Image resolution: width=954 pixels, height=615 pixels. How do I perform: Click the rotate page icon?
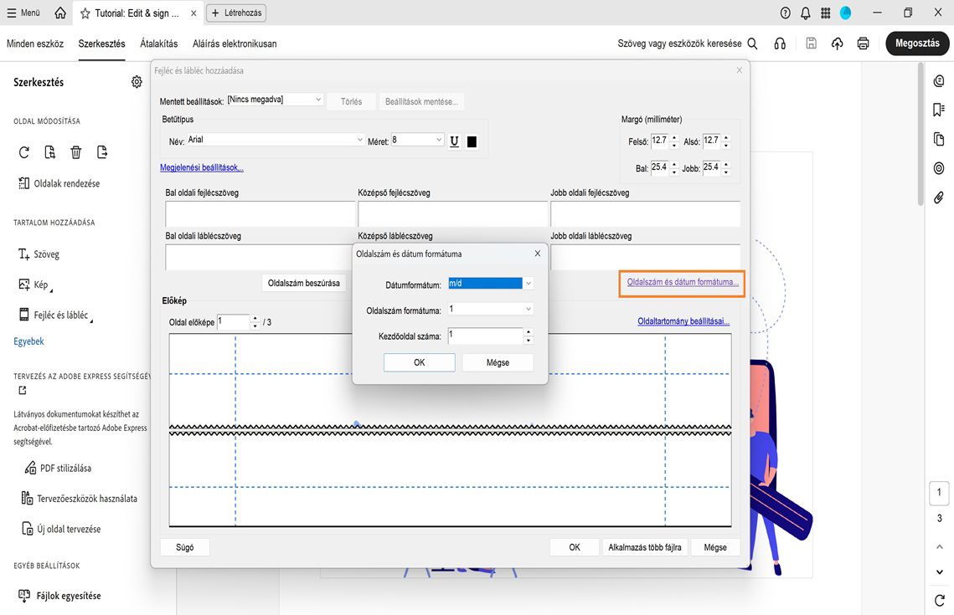tap(24, 152)
